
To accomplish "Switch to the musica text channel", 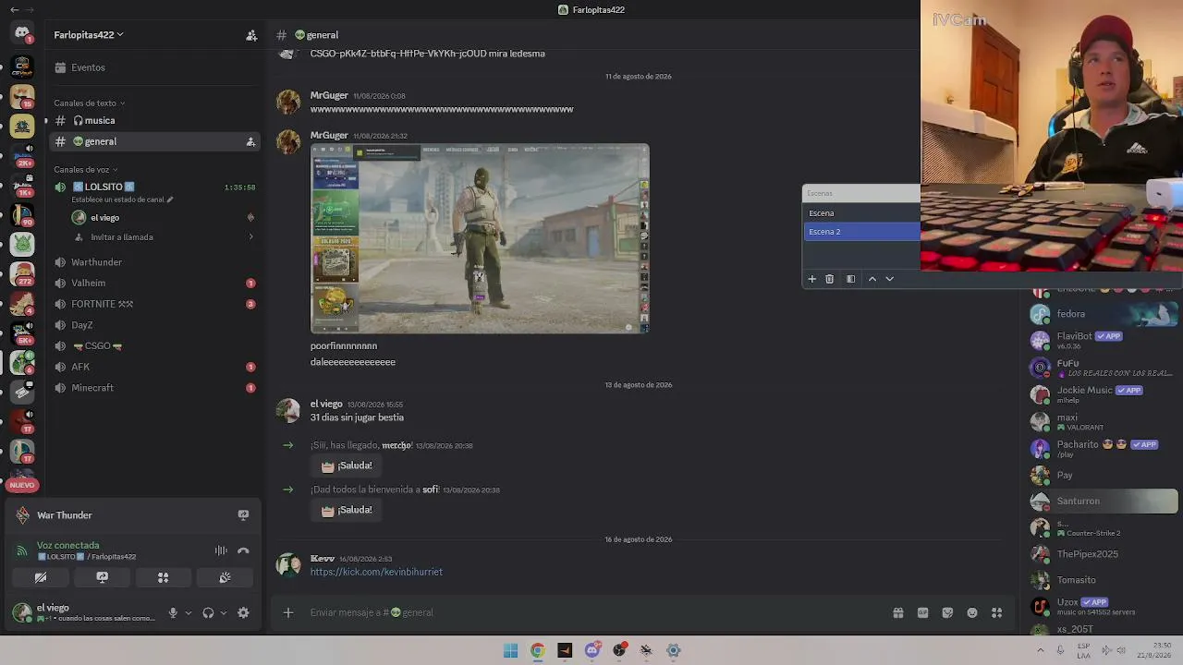I will [x=155, y=121].
